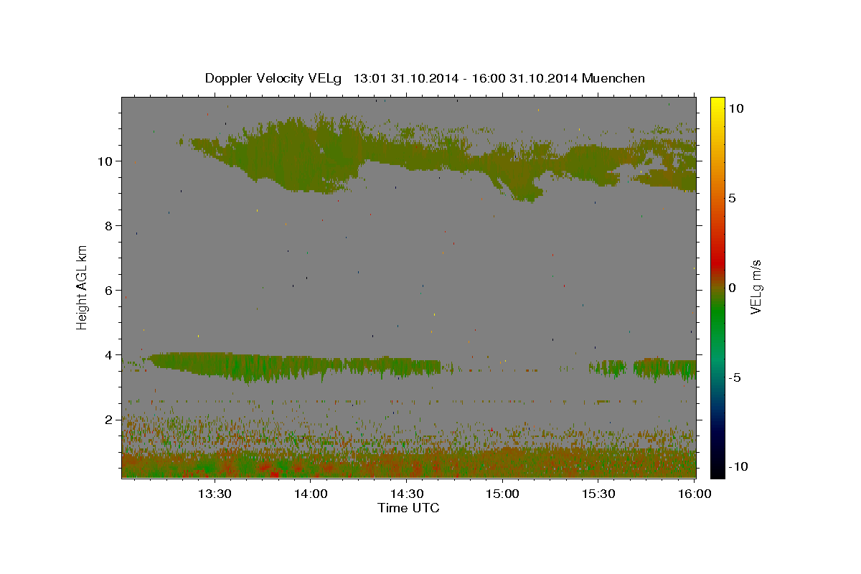Click the colorbar label '-5'
The image size is (861, 574).
[734, 377]
